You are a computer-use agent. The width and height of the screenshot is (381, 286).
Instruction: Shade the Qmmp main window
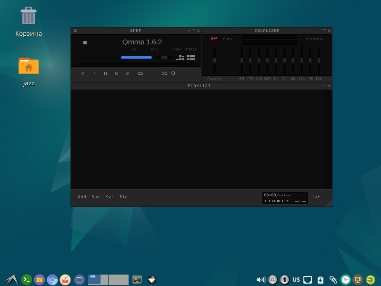189,31
